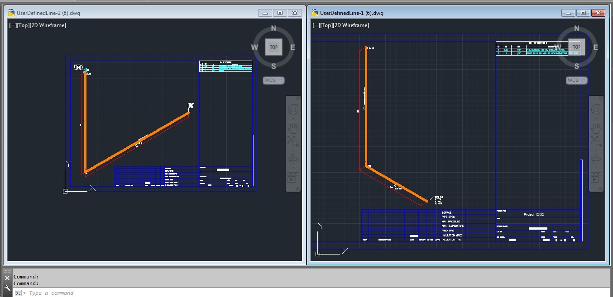Image resolution: width=613 pixels, height=297 pixels.
Task: Maximize the UserDefinedLine-2 (8).dwg window
Action: pyautogui.click(x=280, y=13)
